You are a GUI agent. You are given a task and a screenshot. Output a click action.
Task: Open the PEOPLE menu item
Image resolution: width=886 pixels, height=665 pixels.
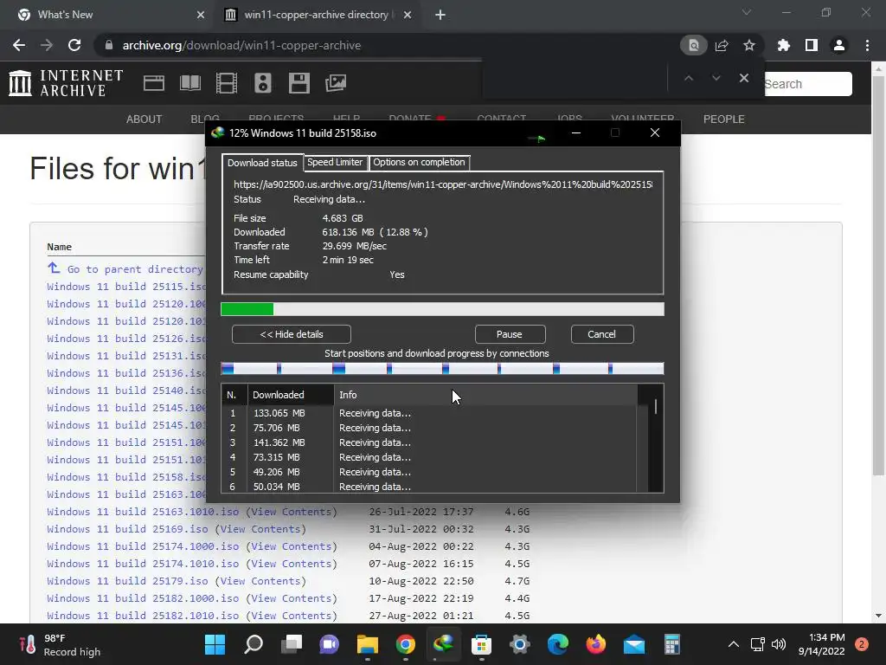(724, 119)
